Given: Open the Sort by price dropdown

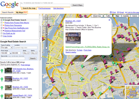Looking at the screenshot, I should pos(10,65).
